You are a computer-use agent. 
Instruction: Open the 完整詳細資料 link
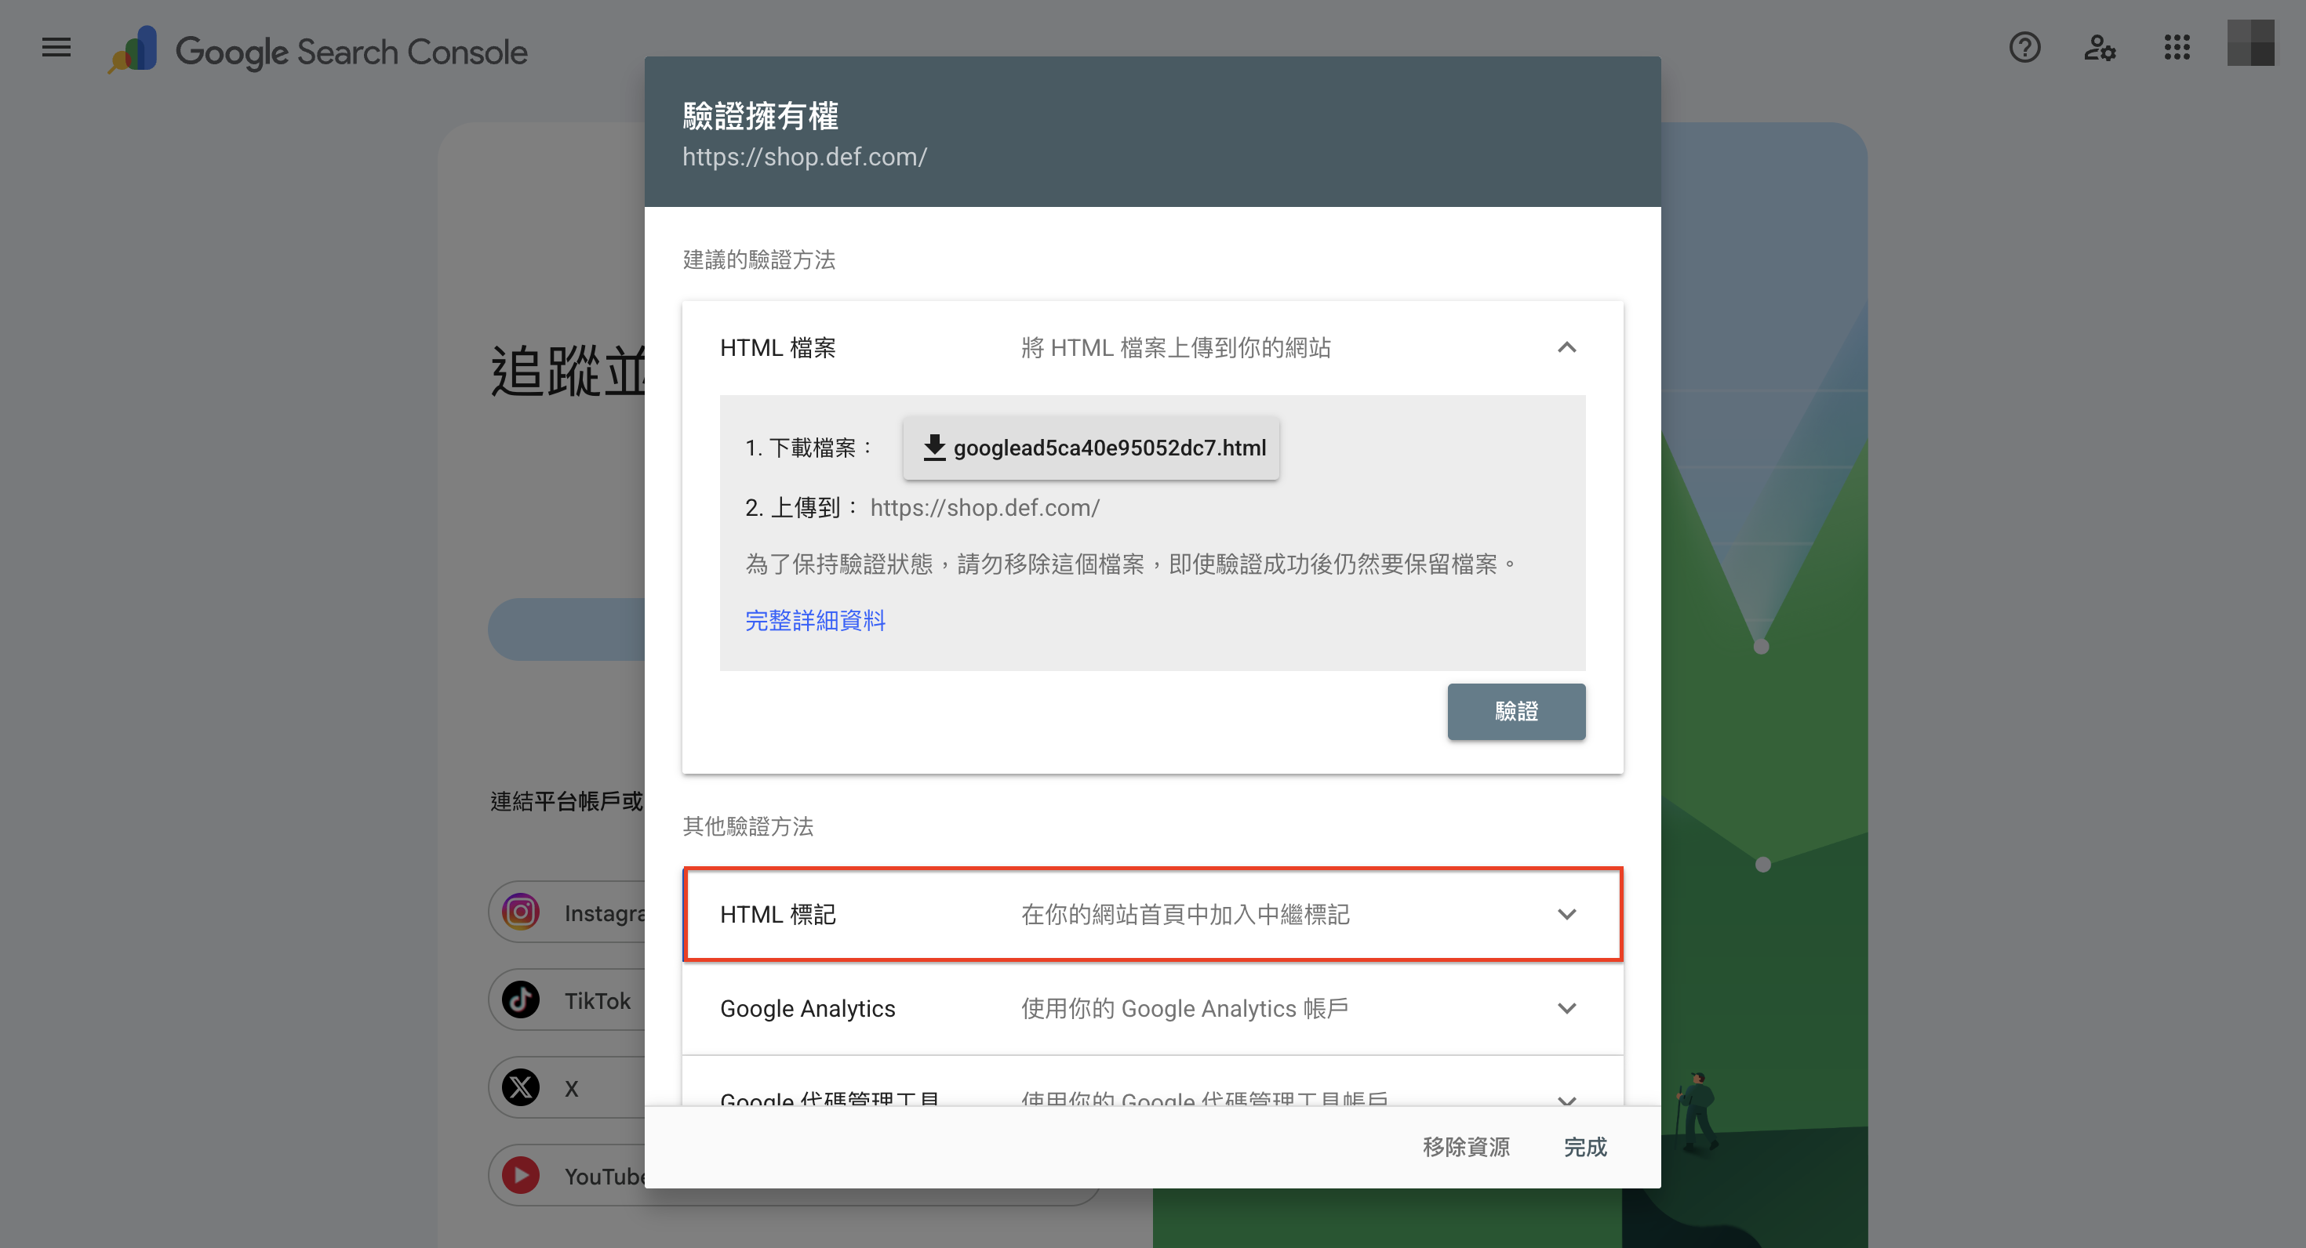click(815, 620)
